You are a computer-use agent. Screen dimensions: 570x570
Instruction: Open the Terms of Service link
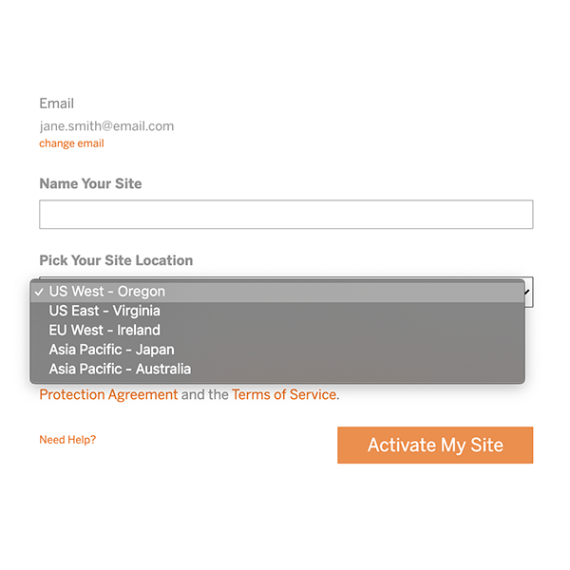coord(284,394)
